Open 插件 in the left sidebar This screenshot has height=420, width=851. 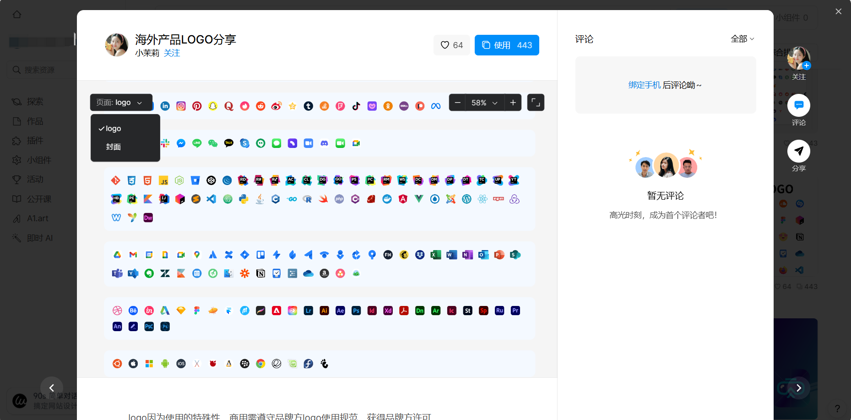(28, 141)
